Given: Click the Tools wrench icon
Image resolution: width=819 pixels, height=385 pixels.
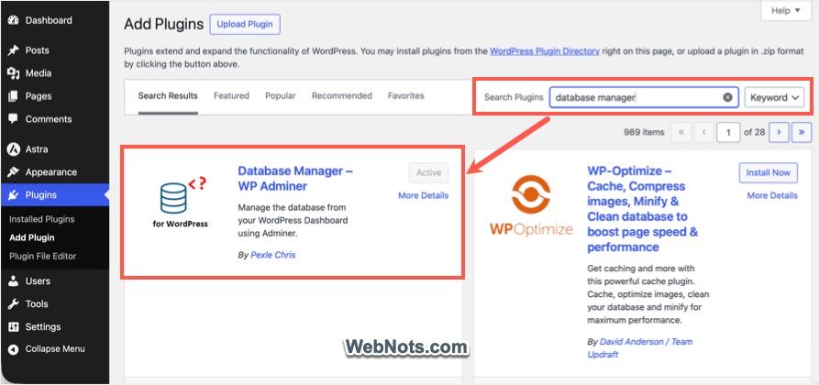Looking at the screenshot, I should [x=13, y=304].
